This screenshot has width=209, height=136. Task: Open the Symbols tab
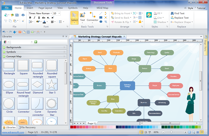73,8
